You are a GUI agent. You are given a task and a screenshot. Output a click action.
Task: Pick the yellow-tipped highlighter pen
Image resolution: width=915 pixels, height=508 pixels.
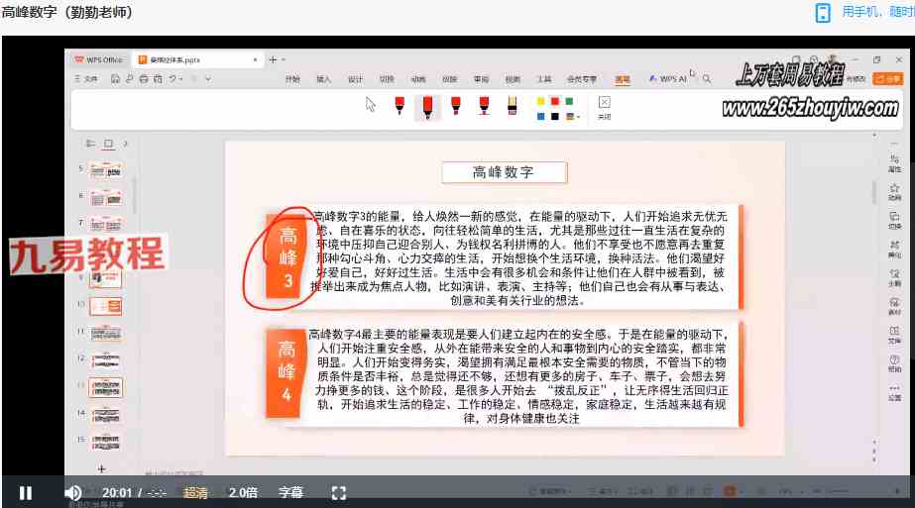513,105
